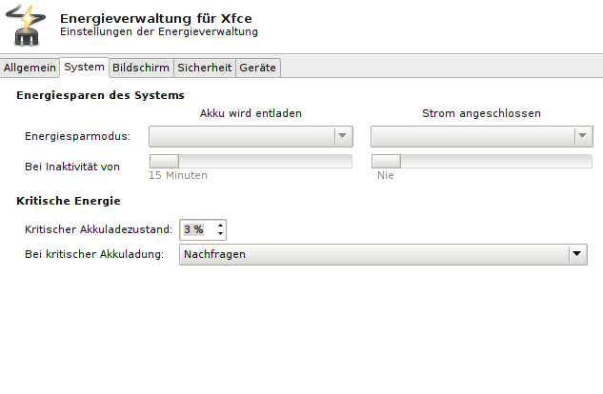
Task: Click the Nie inactivity slider handle
Action: point(386,161)
